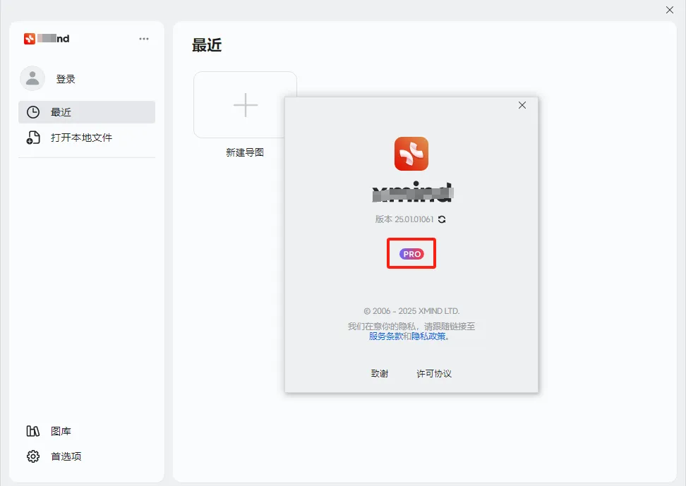The width and height of the screenshot is (686, 486).
Task: Click the 图库 library icon
Action: point(32,431)
